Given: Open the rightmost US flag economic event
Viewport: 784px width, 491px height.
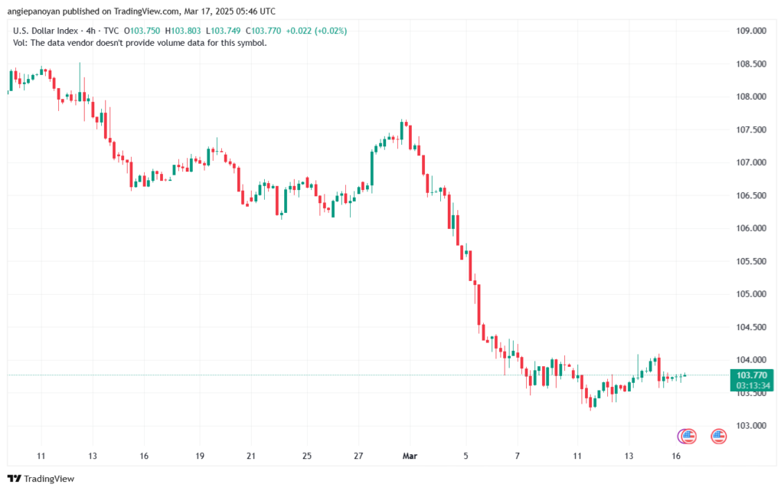Looking at the screenshot, I should click(718, 437).
